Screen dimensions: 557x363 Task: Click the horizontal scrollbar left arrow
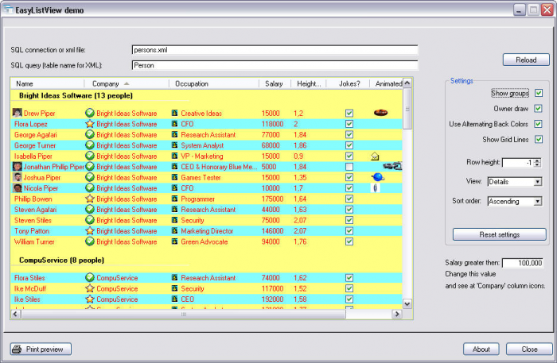click(16, 314)
